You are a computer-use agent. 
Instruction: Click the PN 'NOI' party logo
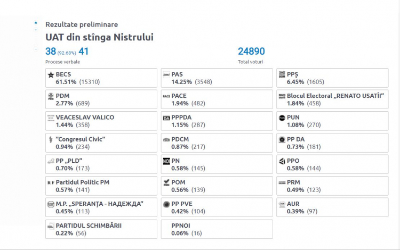coord(166,161)
